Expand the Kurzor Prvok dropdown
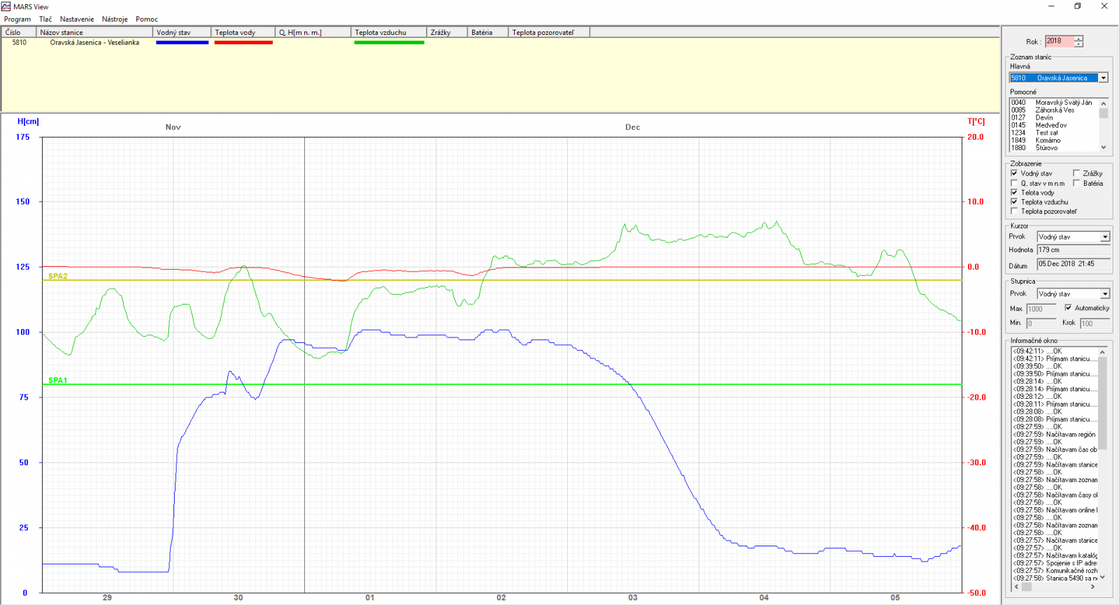 1105,237
